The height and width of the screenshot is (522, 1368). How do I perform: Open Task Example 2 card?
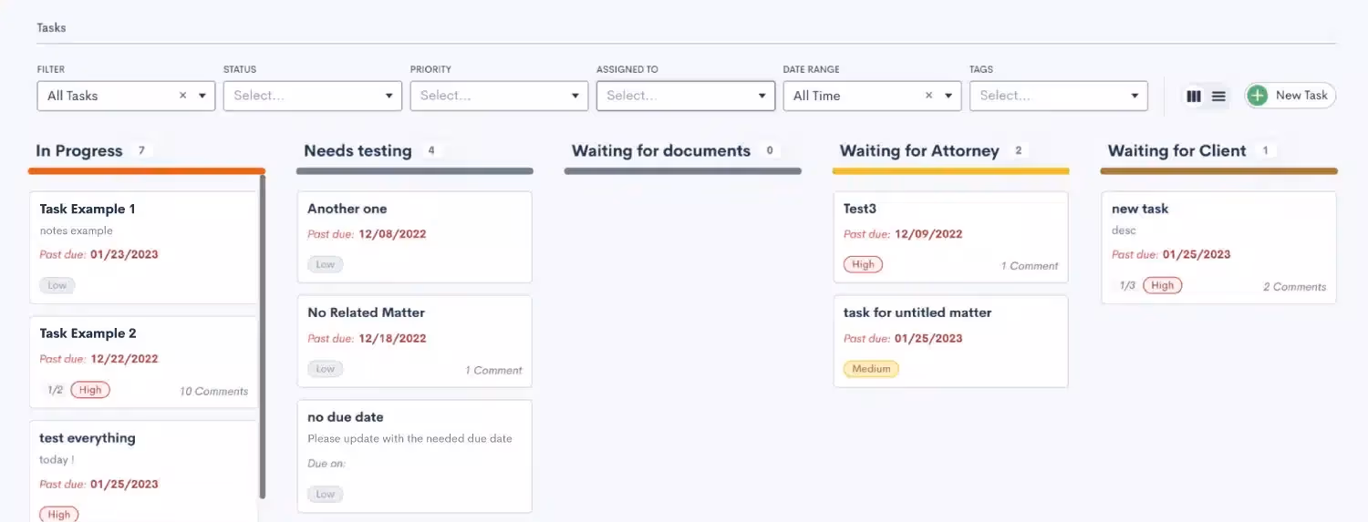tap(144, 362)
